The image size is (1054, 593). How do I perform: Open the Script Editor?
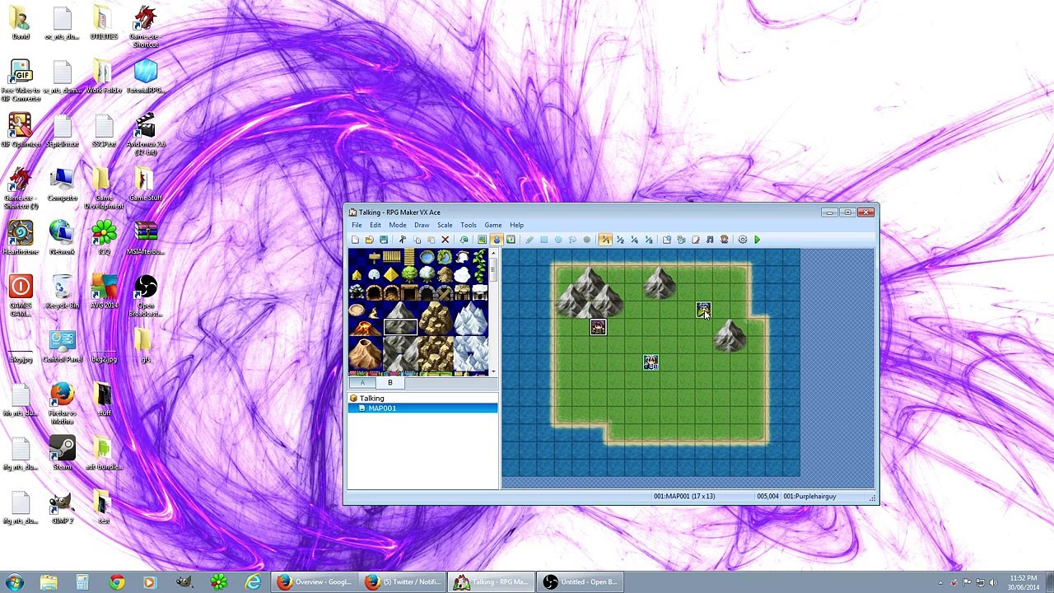tap(696, 240)
